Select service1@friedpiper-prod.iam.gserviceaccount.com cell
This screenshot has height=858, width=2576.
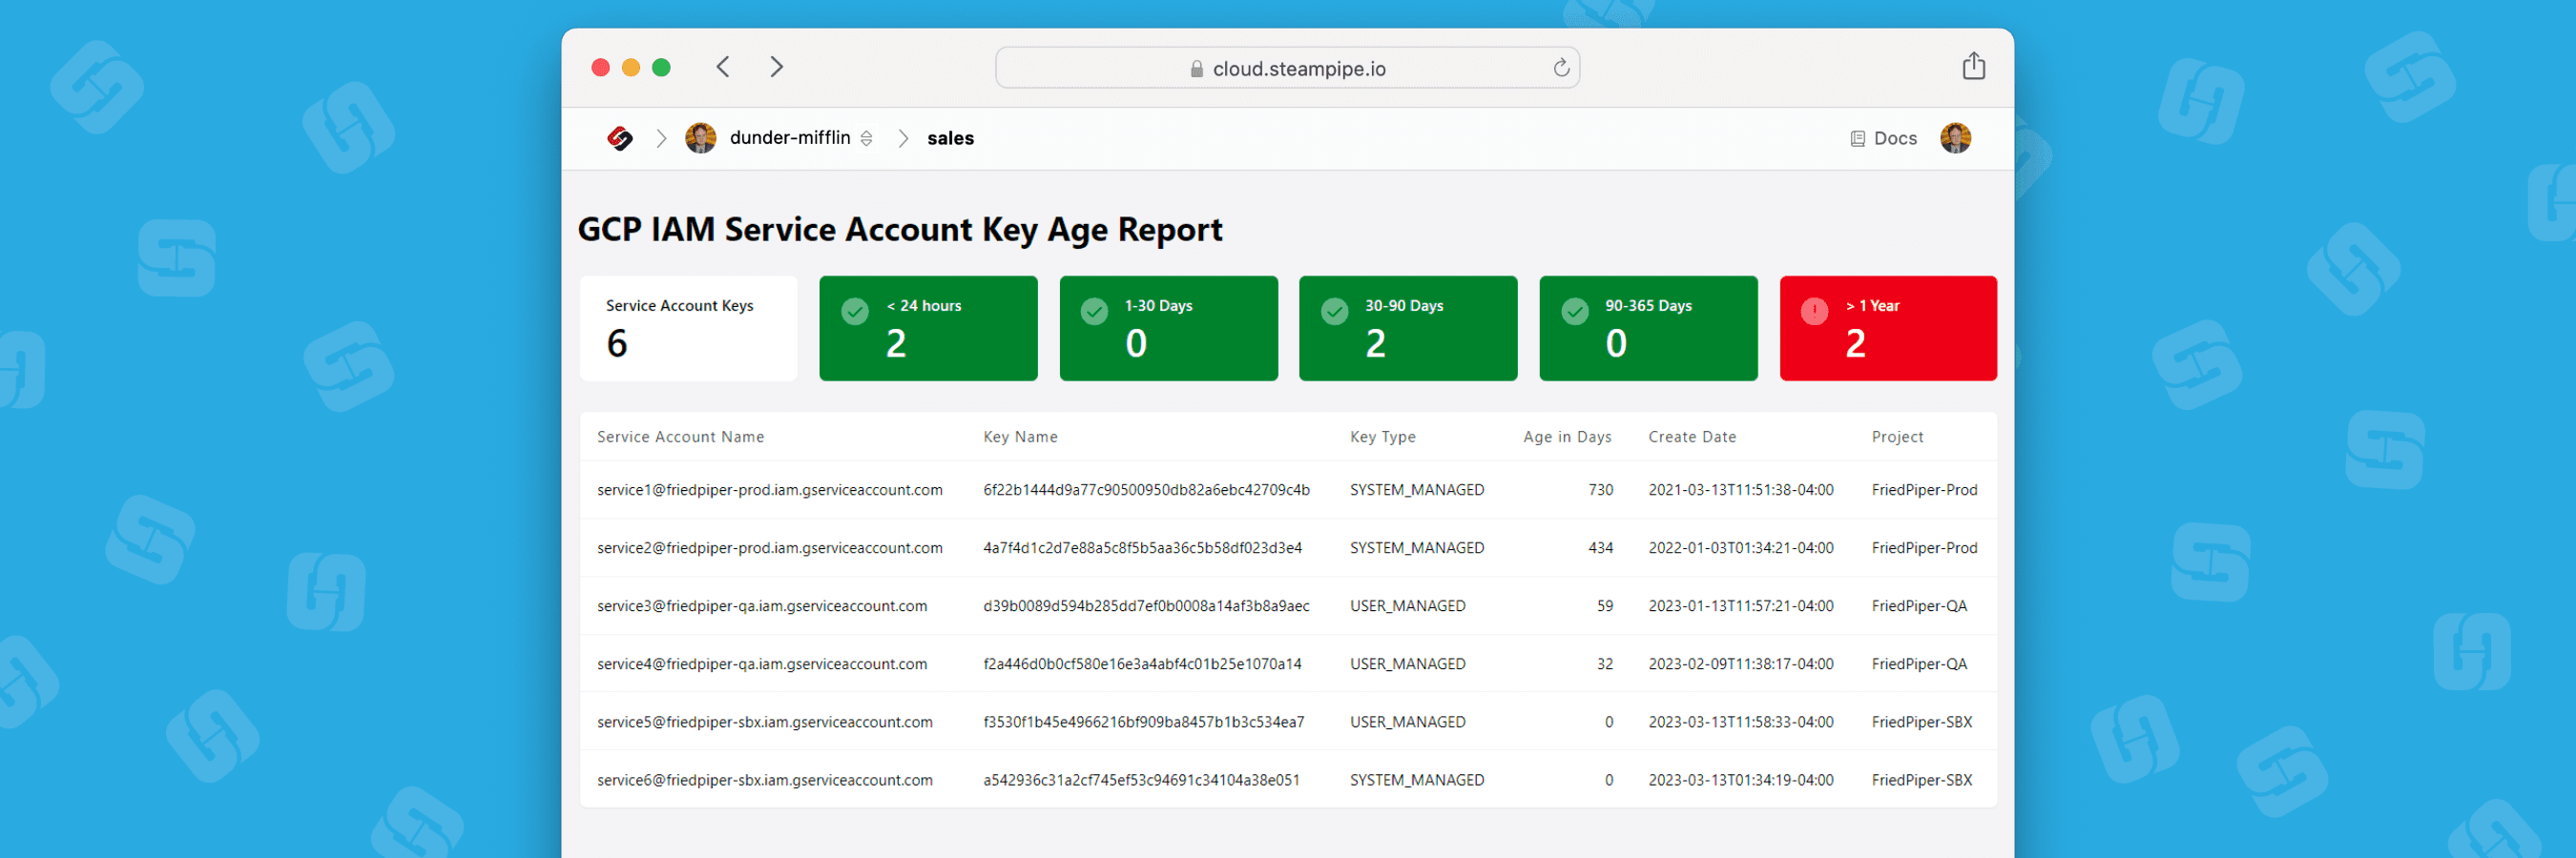769,489
